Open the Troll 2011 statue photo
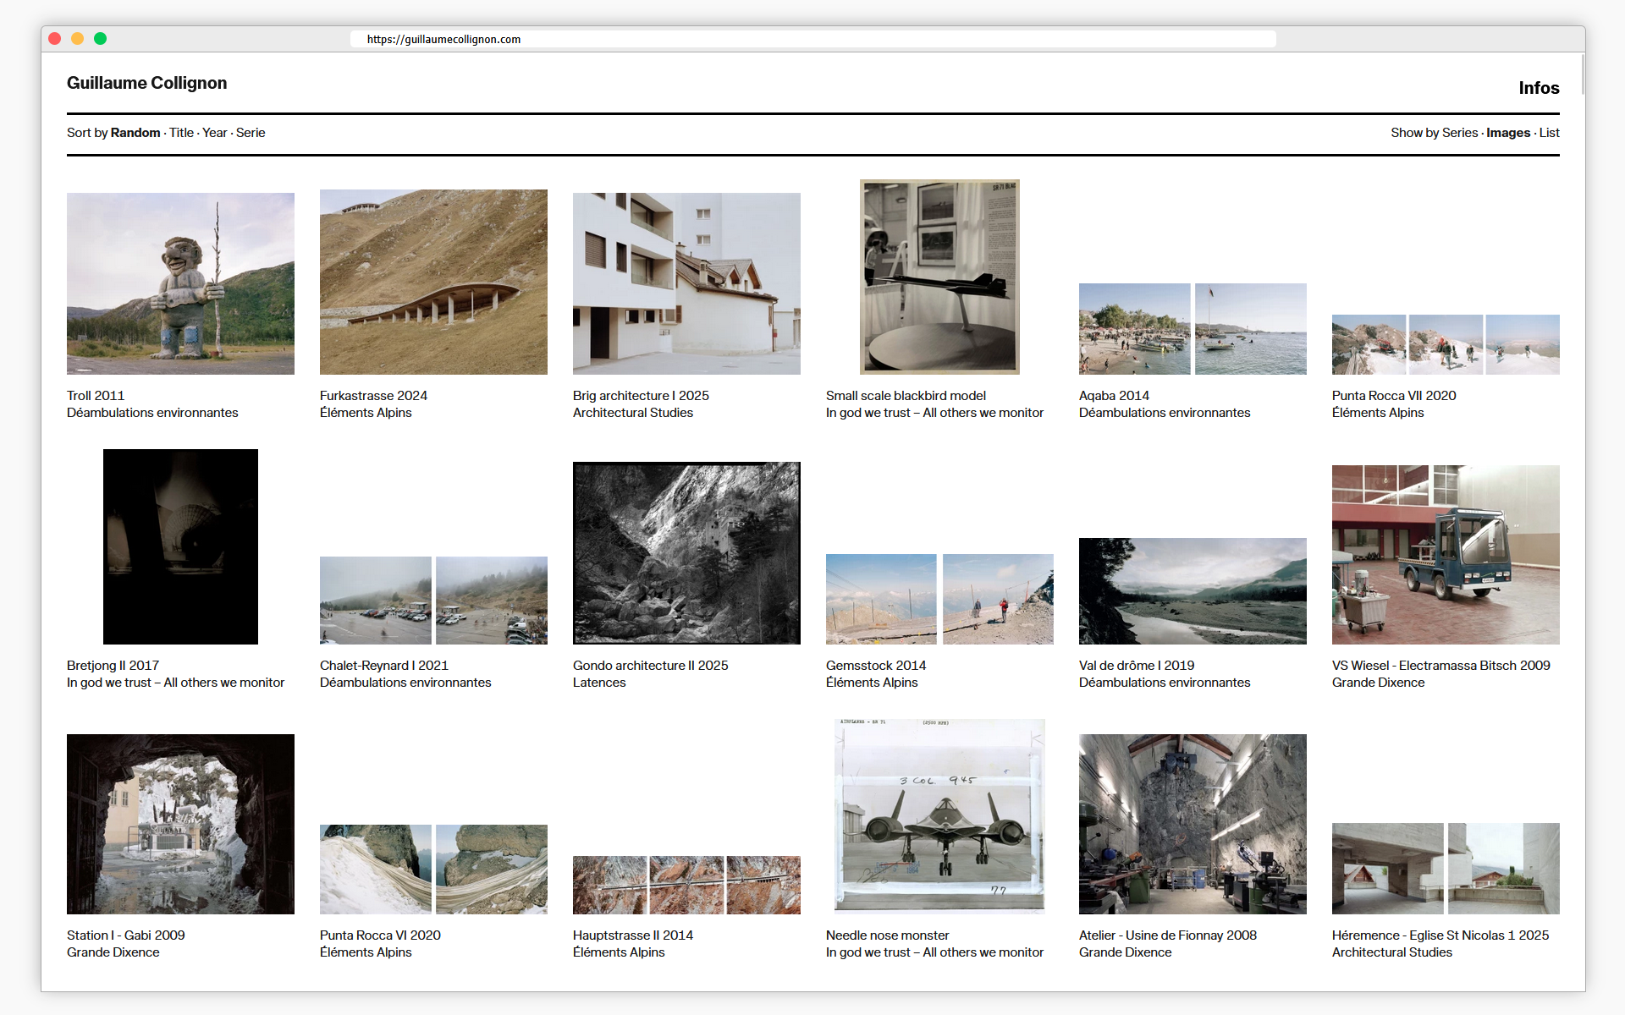The height and width of the screenshot is (1015, 1625). tap(180, 283)
